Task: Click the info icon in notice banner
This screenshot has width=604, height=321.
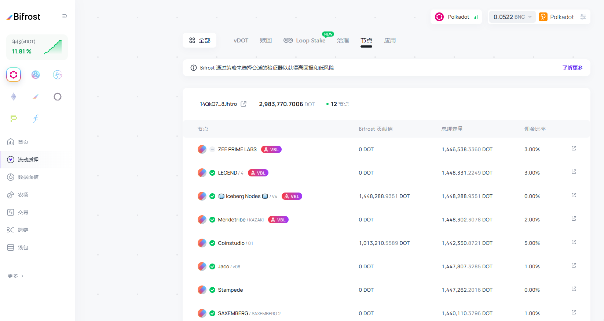Action: tap(194, 68)
